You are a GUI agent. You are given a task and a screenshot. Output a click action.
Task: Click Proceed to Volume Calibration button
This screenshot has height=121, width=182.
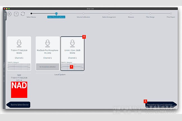click(160, 105)
